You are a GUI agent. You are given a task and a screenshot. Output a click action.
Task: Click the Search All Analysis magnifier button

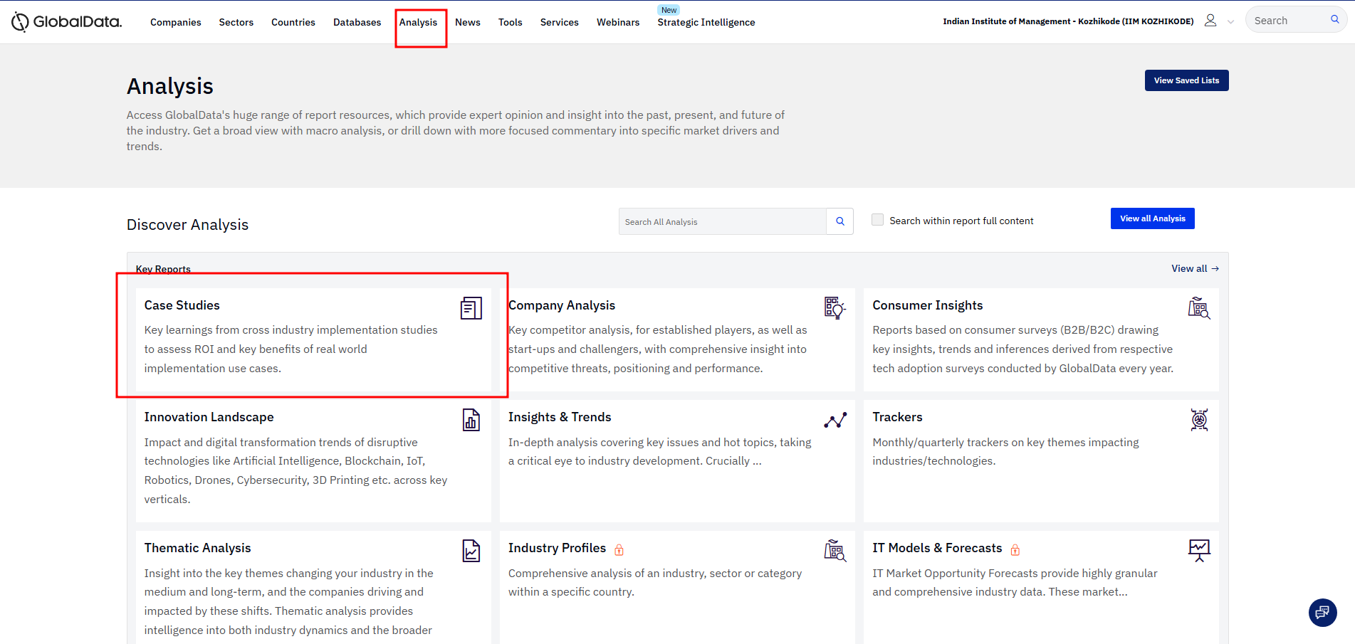(x=839, y=221)
